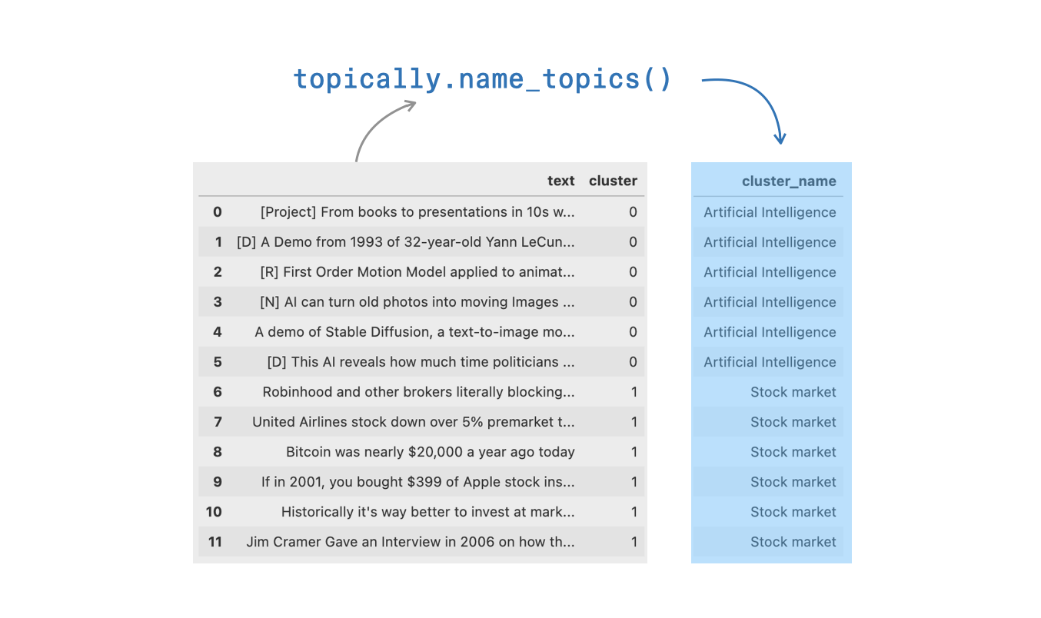Click "[N] AI can turn old photos into moving Images ..."
Image resolution: width=1041 pixels, height=618 pixels.
(x=417, y=302)
